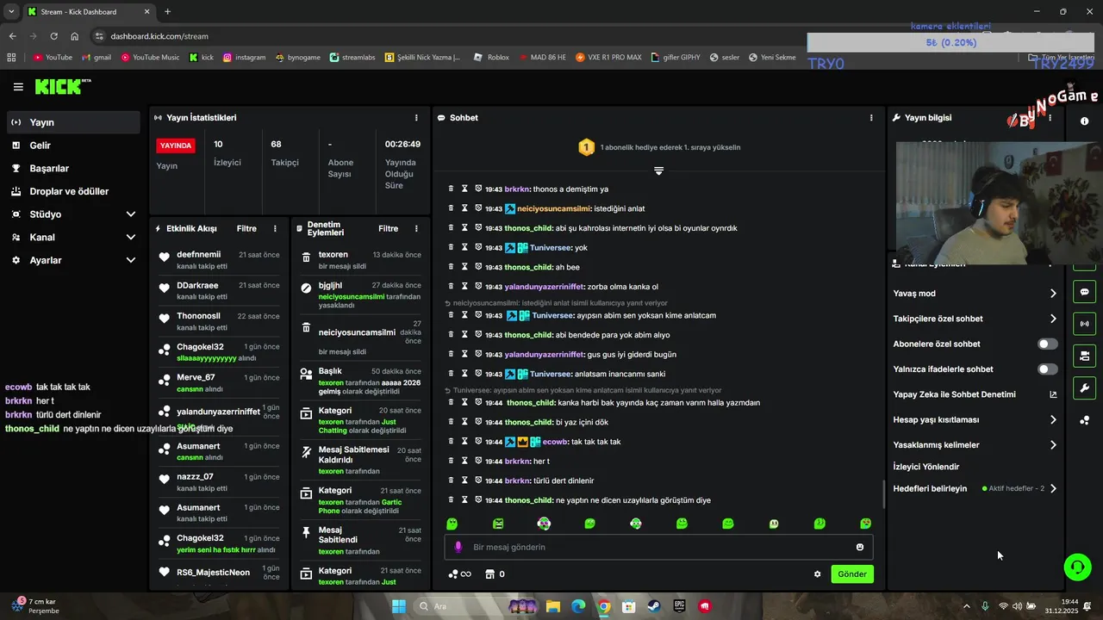Click İzleyici Yönlendir option

tap(926, 467)
